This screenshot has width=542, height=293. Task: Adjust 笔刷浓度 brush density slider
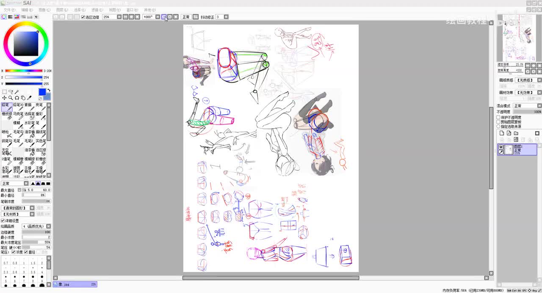(36, 202)
